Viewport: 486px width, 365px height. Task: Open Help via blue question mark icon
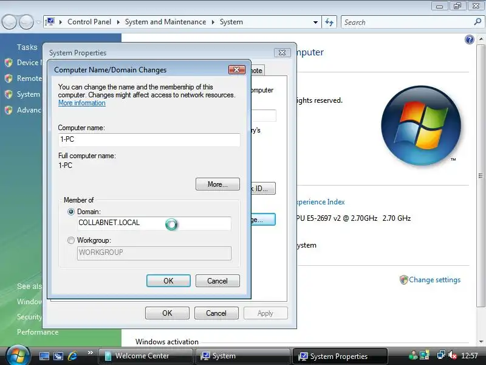pos(470,40)
